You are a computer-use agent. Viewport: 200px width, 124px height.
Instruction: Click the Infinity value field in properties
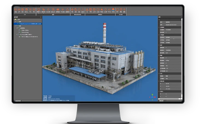[173, 60]
